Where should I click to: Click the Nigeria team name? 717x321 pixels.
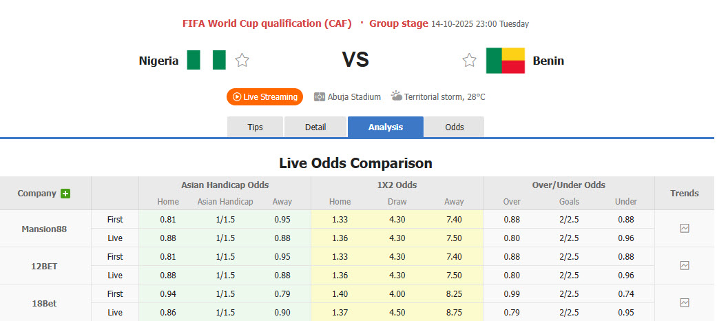158,61
